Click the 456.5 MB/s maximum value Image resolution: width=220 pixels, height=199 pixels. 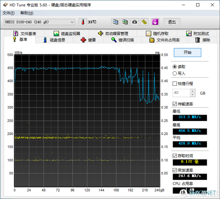pyautogui.click(x=190, y=131)
